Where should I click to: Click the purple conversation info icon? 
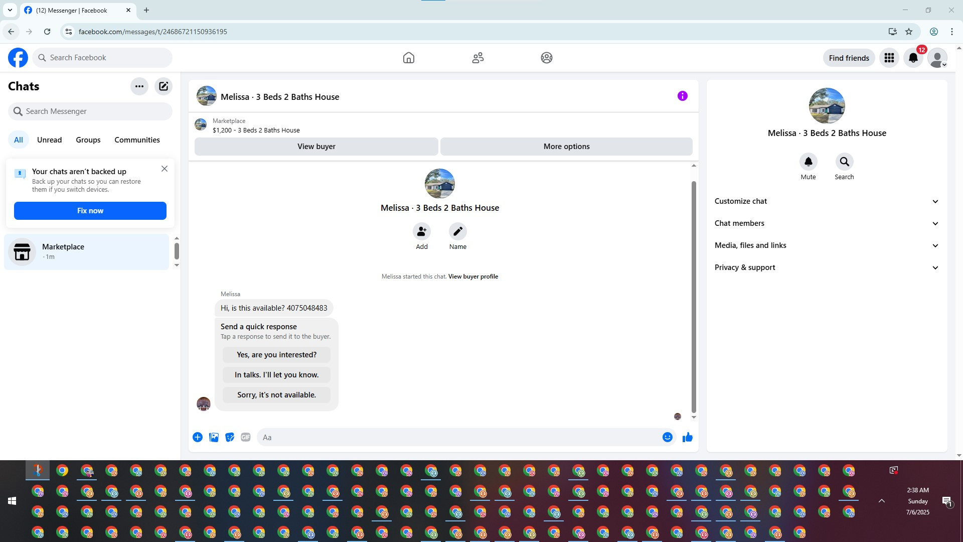pyautogui.click(x=682, y=96)
